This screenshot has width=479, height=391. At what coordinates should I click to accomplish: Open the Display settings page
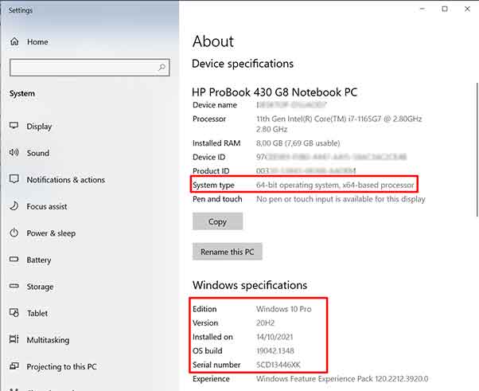click(x=39, y=127)
